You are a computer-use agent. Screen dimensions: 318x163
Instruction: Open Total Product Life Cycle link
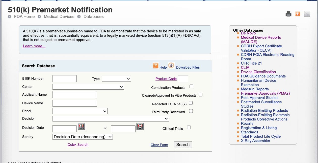coord(261,136)
